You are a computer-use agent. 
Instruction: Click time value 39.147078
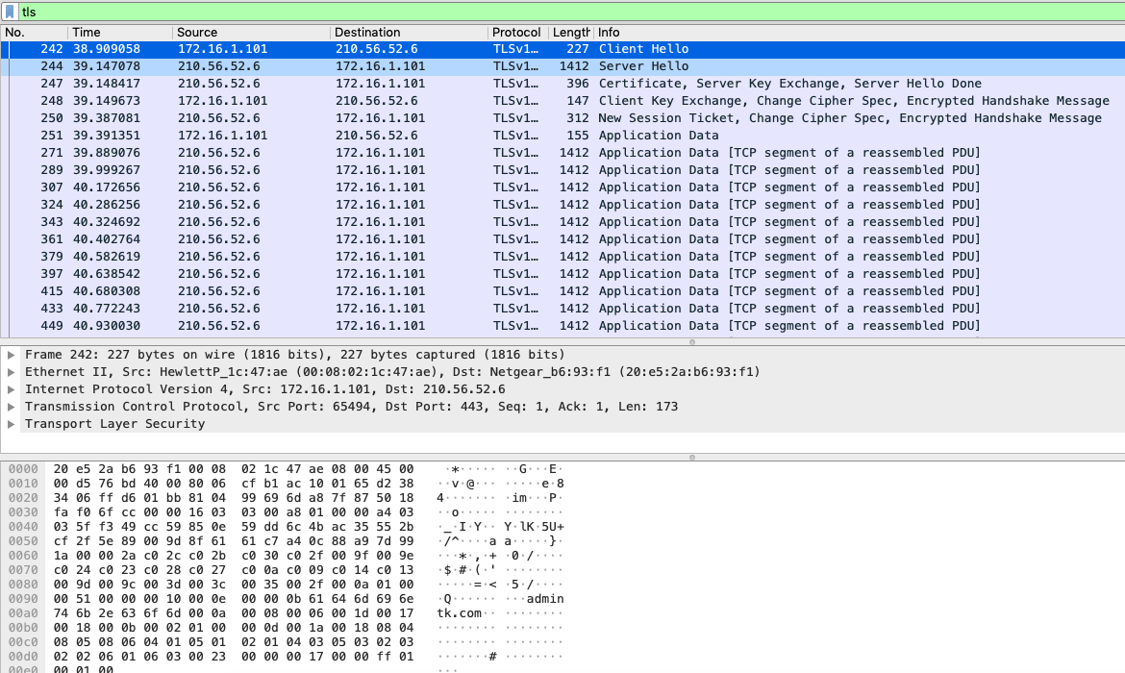click(x=106, y=66)
